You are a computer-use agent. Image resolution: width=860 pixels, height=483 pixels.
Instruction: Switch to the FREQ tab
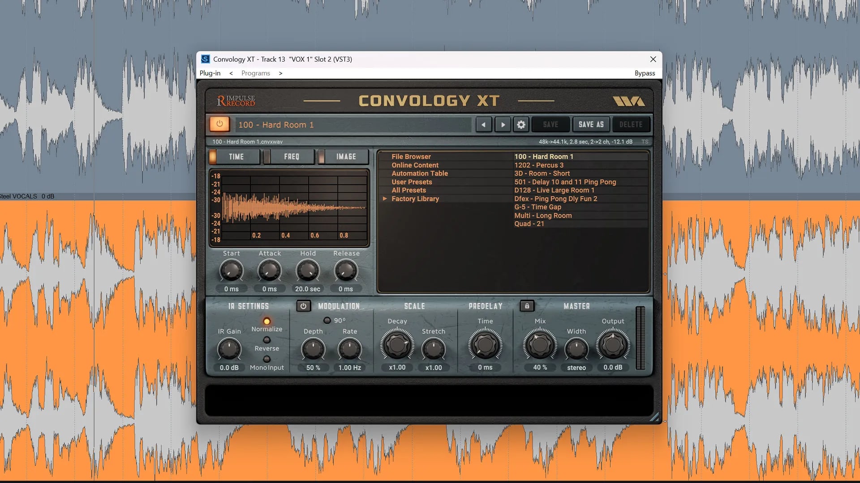pyautogui.click(x=291, y=157)
